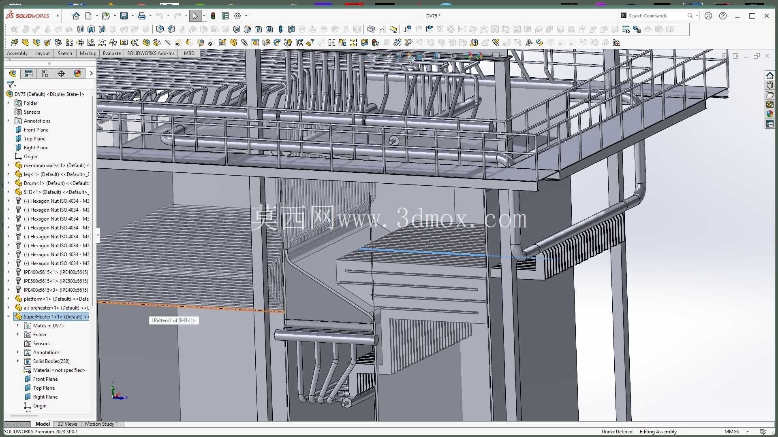The image size is (778, 437).
Task: Create a new document
Action: (88, 16)
